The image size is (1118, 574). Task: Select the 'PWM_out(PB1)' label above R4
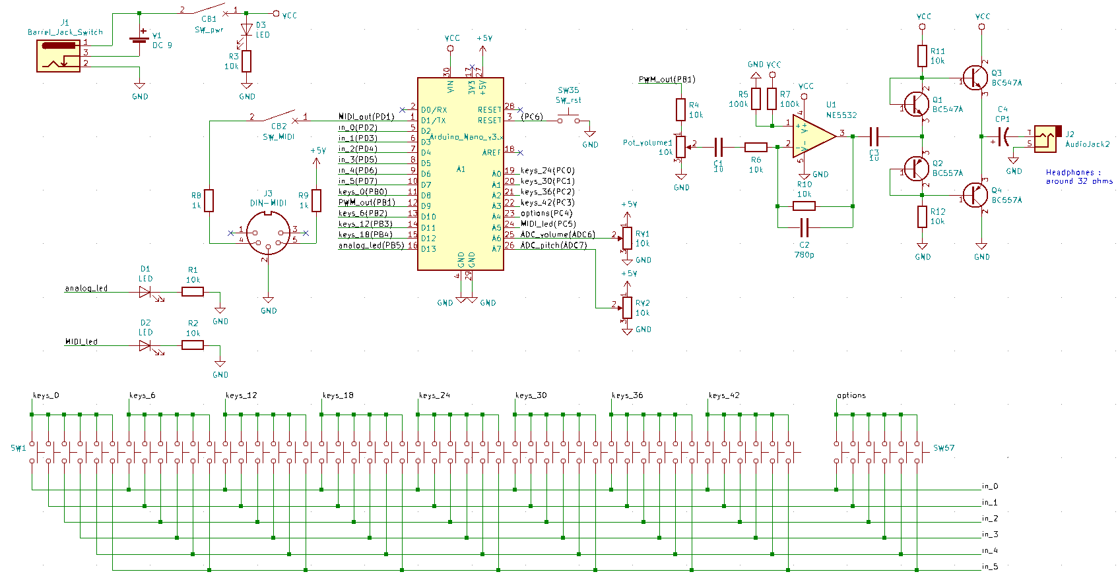667,79
